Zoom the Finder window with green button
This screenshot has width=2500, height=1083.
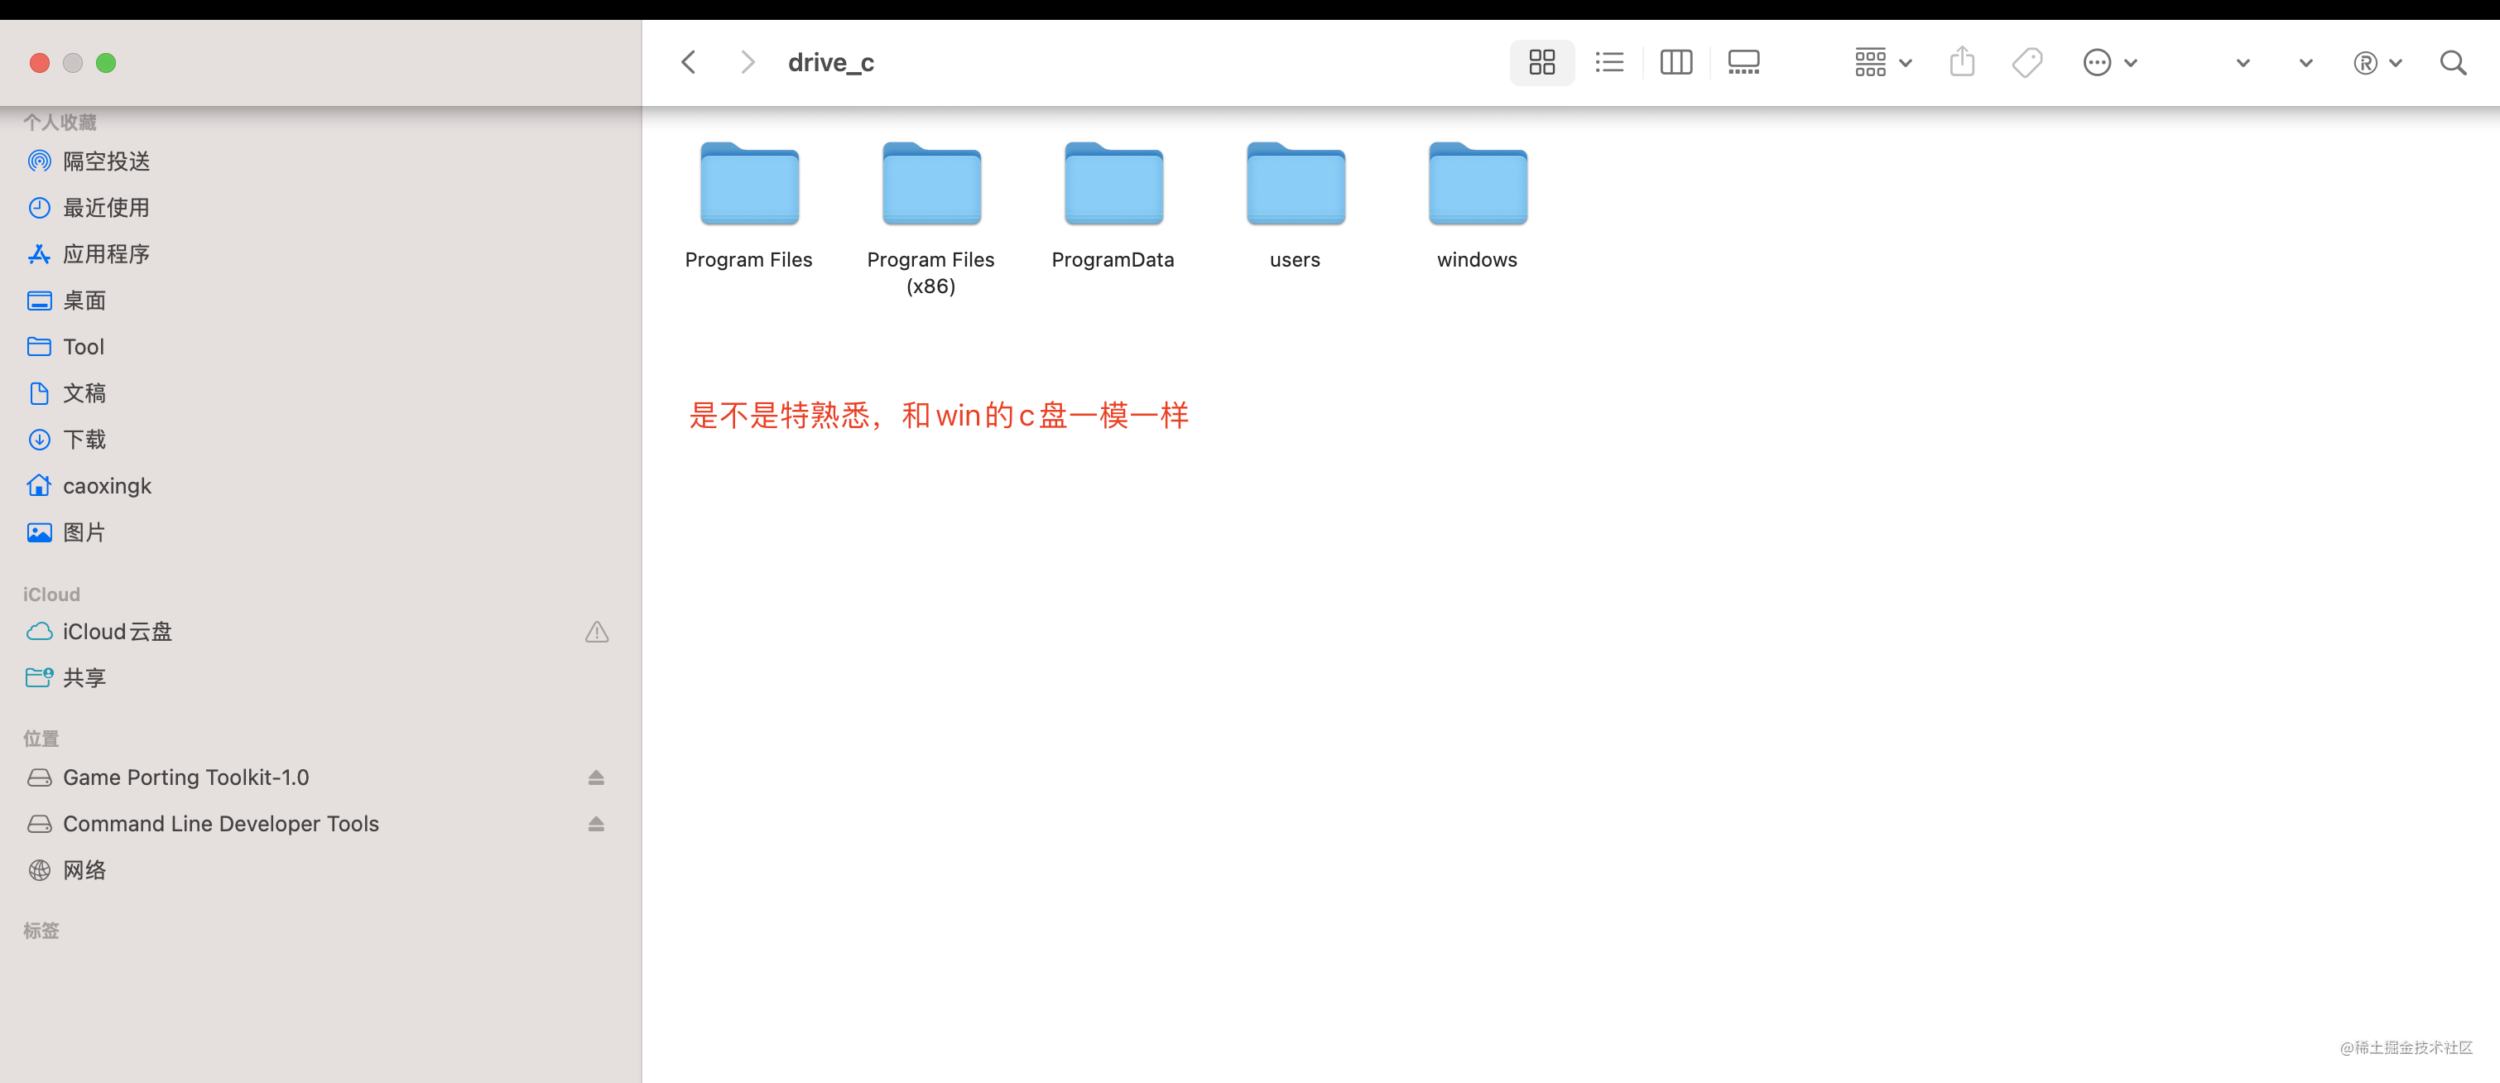tap(106, 63)
